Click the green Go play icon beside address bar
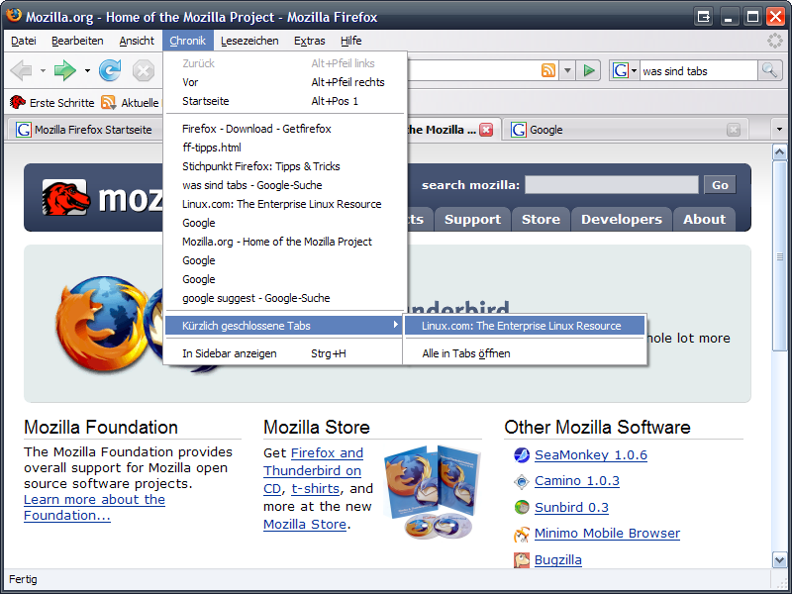 point(588,70)
